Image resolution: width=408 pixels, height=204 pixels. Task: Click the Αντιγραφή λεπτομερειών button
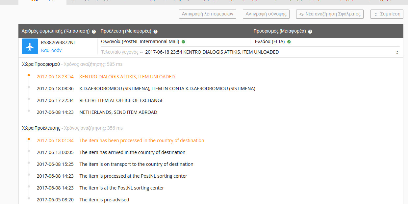[208, 14]
